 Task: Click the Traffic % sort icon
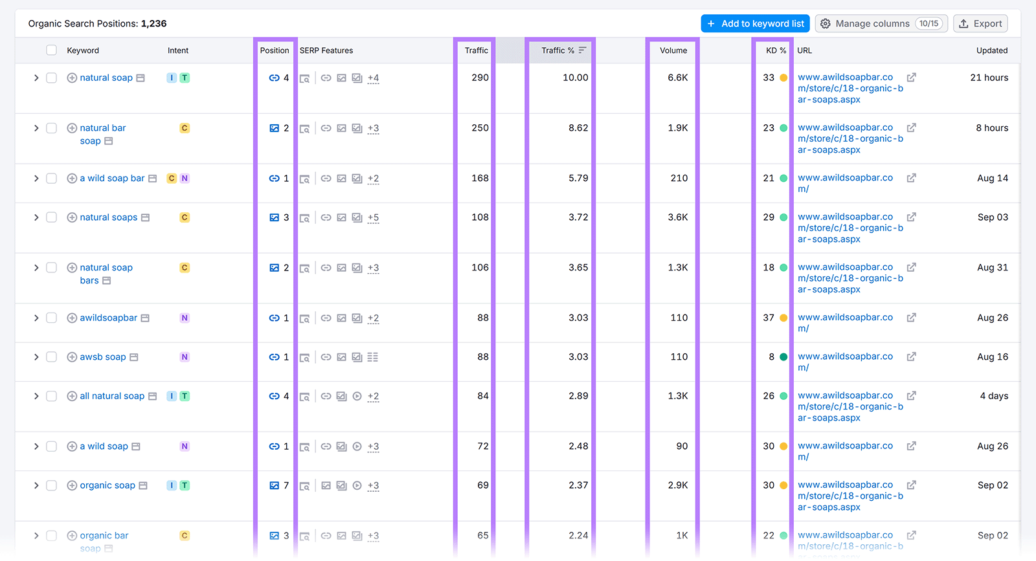(x=582, y=50)
